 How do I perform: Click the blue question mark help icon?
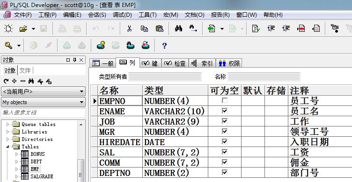(x=164, y=46)
